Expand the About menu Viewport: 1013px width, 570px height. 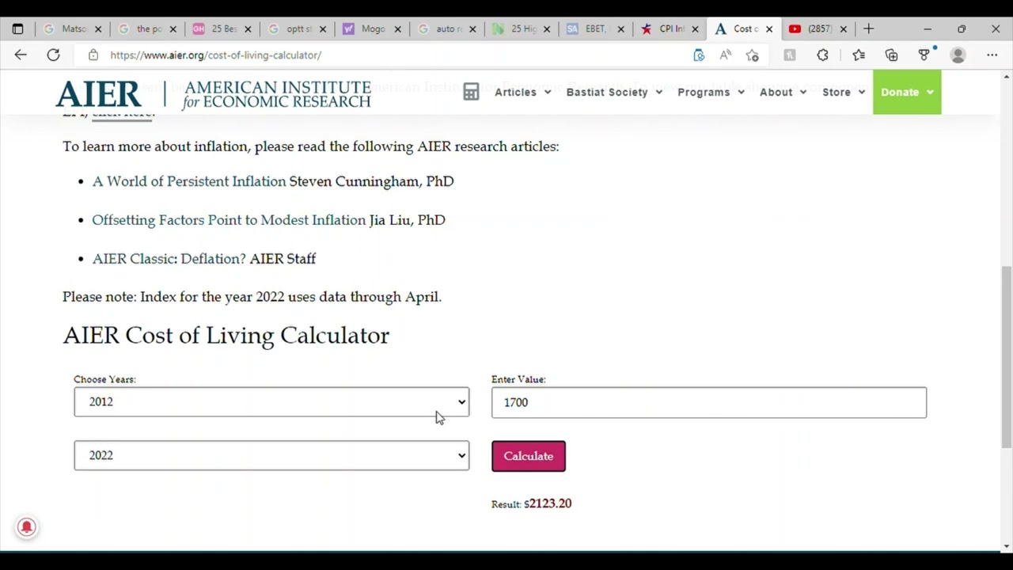tap(783, 92)
